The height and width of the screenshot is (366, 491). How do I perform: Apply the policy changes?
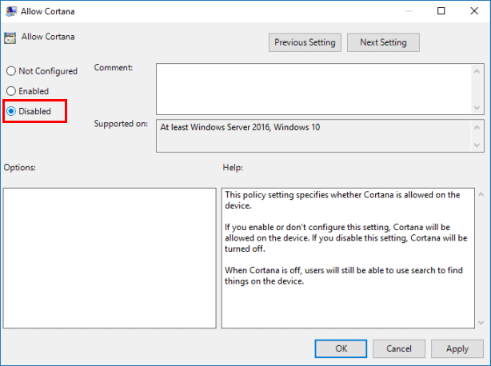tap(457, 348)
